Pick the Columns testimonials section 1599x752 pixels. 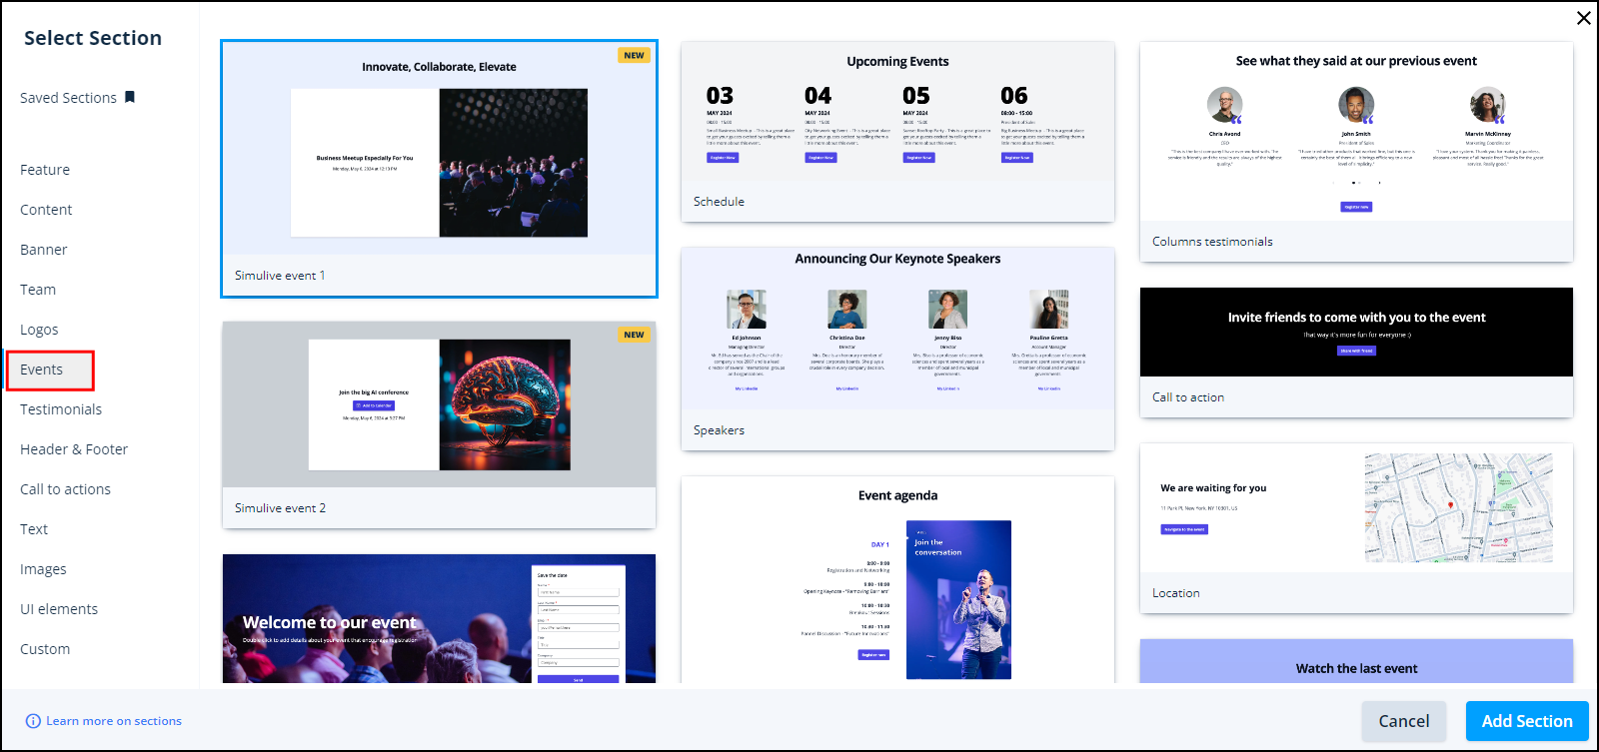(x=1356, y=150)
